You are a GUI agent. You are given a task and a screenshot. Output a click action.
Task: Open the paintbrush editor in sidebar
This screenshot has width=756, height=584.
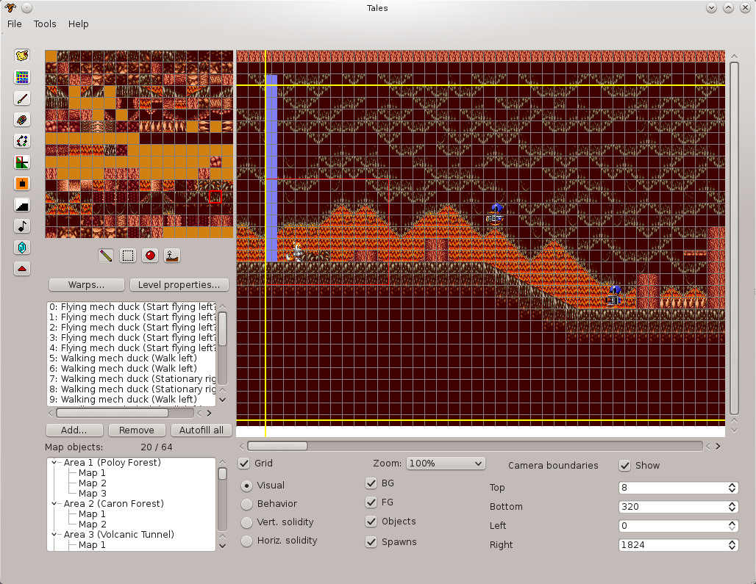22,98
